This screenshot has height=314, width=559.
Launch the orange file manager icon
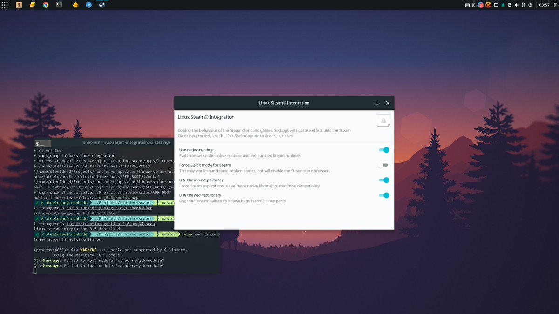tap(32, 5)
